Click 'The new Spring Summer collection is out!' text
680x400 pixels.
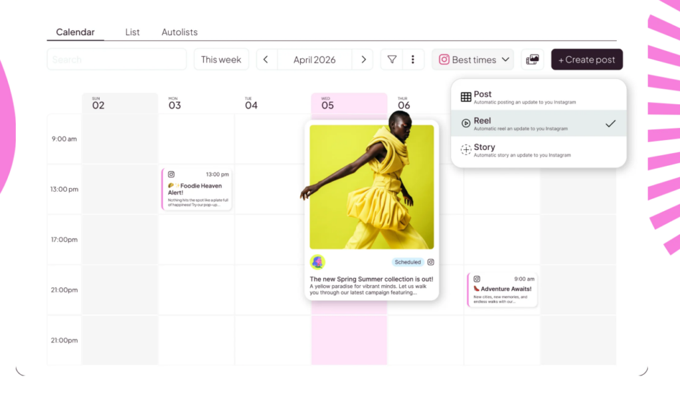(371, 279)
